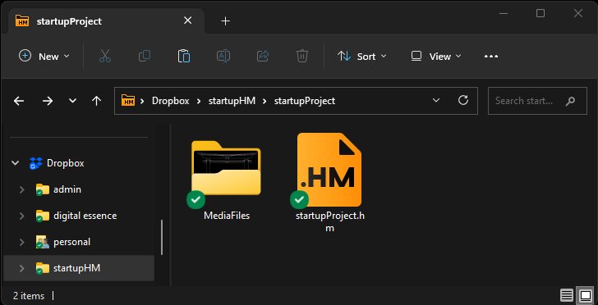Maximize the File Explorer window
Viewport: 598px width, 305px height.
[540, 13]
